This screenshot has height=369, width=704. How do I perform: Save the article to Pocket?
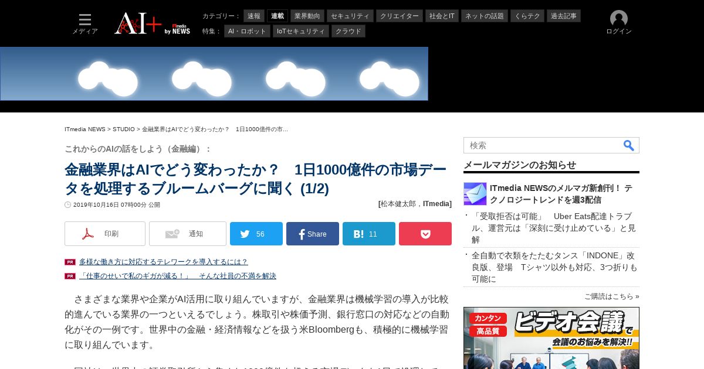click(x=425, y=234)
